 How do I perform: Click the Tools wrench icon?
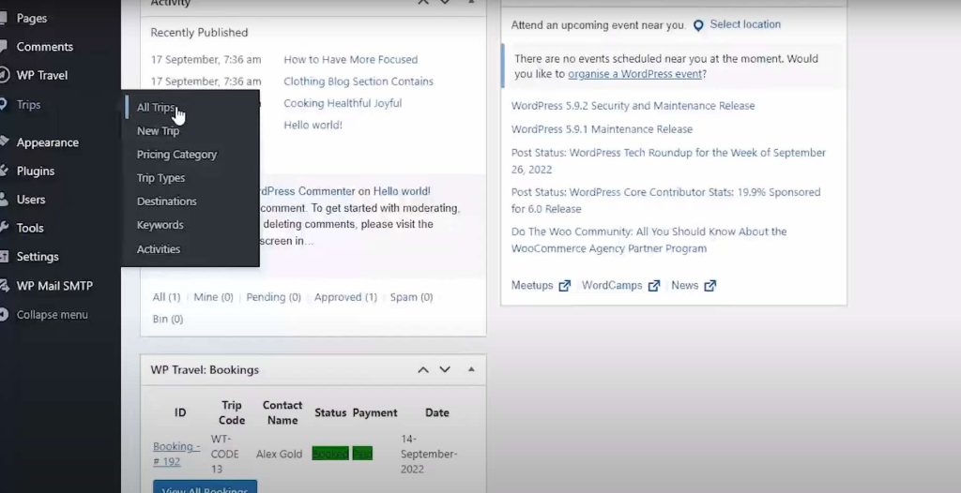pos(4,228)
